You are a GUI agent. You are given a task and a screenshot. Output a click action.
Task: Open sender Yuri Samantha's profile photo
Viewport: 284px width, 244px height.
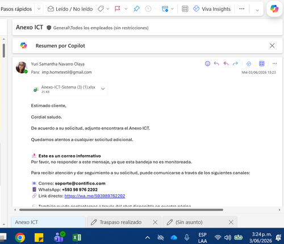22,67
